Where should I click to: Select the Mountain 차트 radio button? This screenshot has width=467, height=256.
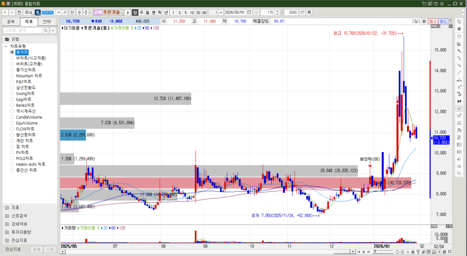pos(12,76)
